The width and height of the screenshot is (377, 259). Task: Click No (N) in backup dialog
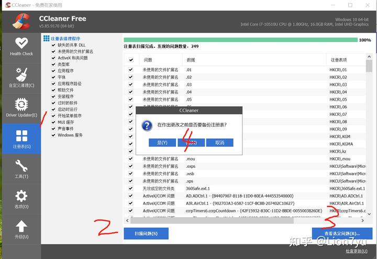tap(191, 143)
